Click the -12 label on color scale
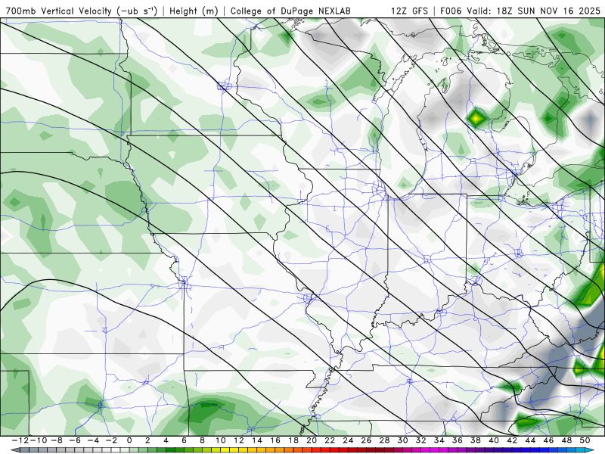605x454 pixels. [20, 440]
